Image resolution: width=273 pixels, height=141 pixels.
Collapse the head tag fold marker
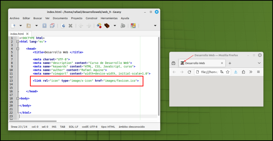pos(18,49)
